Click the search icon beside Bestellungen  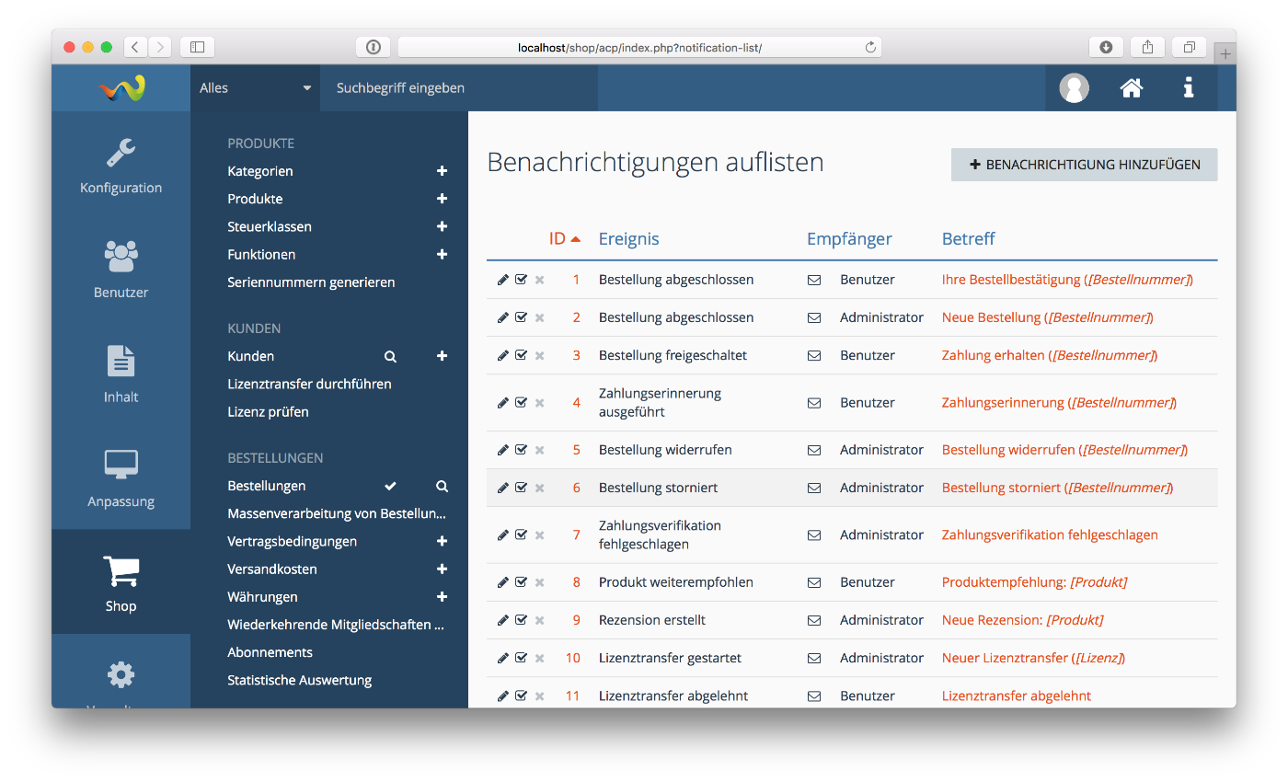[442, 486]
